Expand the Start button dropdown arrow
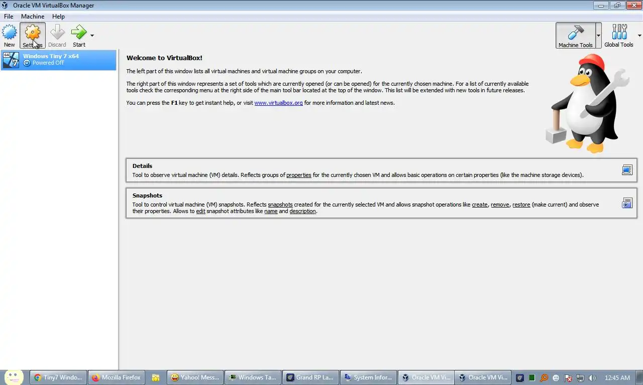Image resolution: width=643 pixels, height=385 pixels. 92,36
